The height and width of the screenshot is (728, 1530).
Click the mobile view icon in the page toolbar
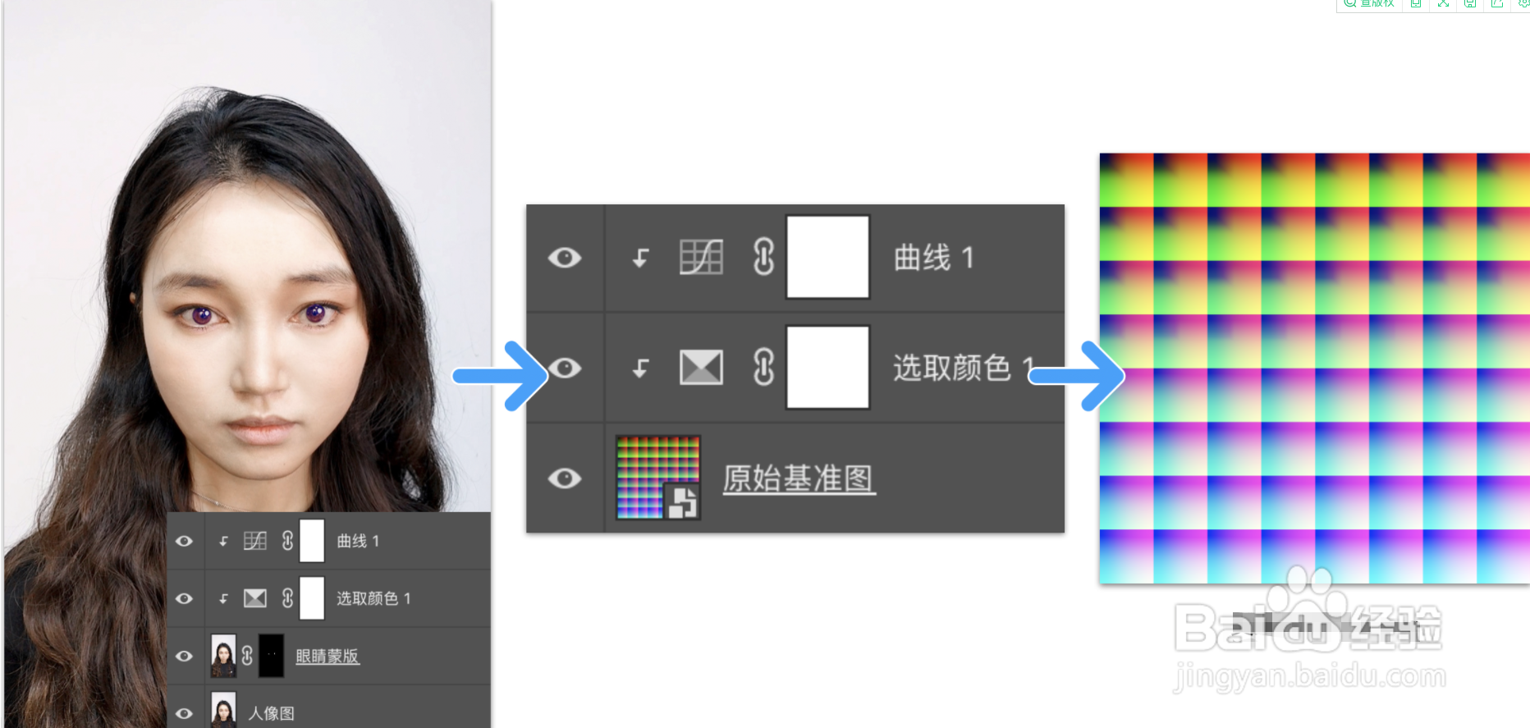pyautogui.click(x=1416, y=3)
